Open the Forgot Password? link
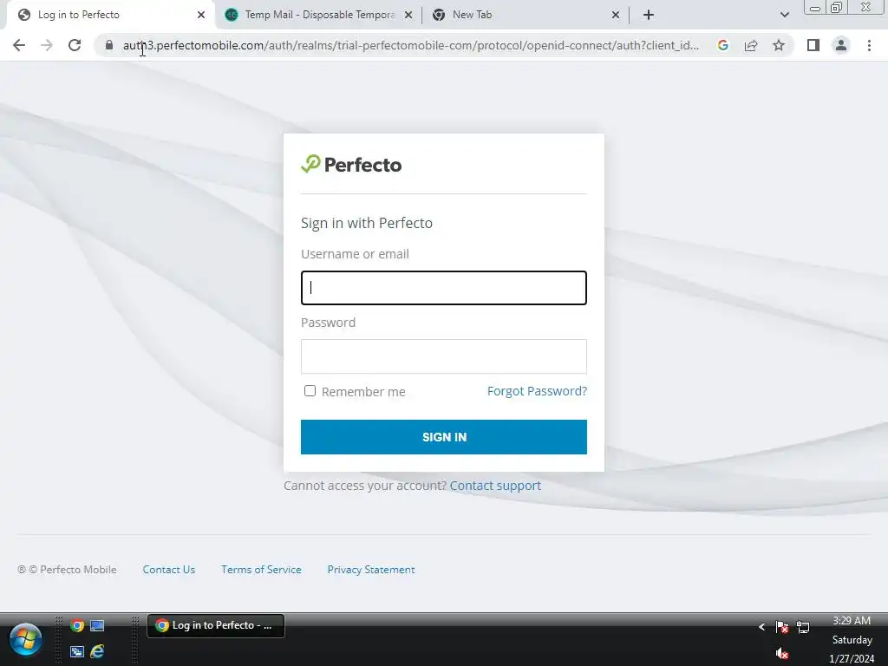This screenshot has height=666, width=888. 537,391
